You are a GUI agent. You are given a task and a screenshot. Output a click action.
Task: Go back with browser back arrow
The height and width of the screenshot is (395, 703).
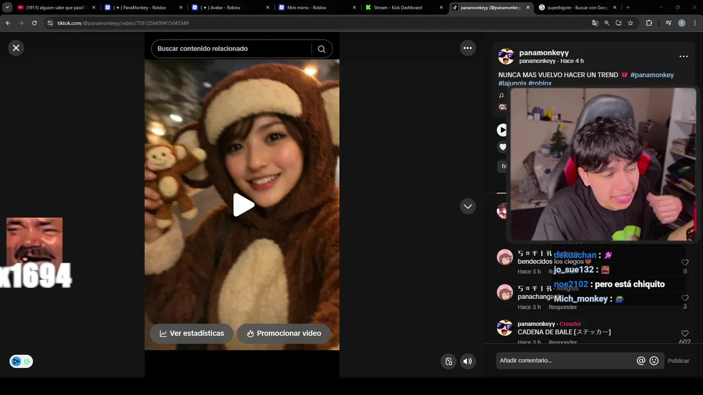point(8,23)
